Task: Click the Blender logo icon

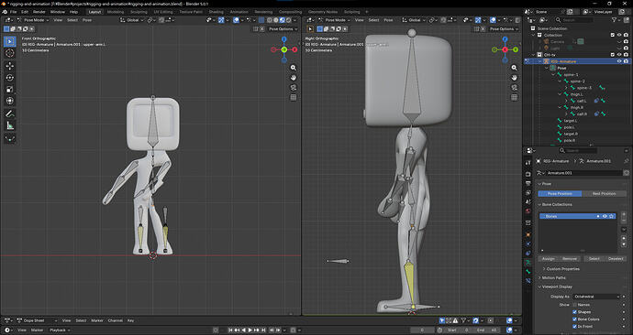Action: click(x=5, y=12)
